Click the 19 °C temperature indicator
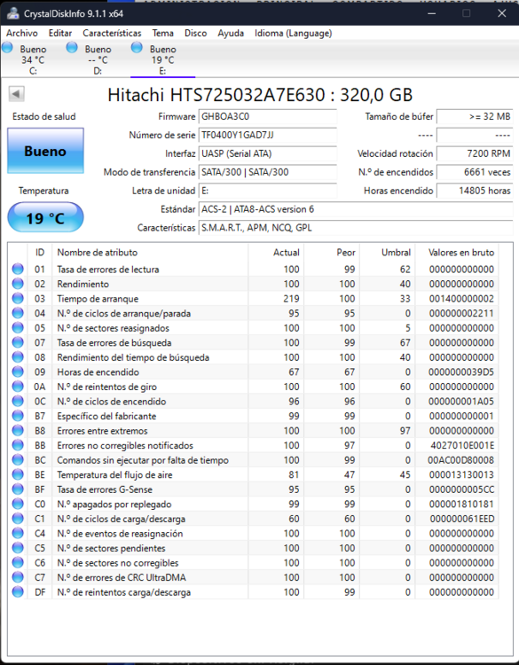 pyautogui.click(x=45, y=217)
